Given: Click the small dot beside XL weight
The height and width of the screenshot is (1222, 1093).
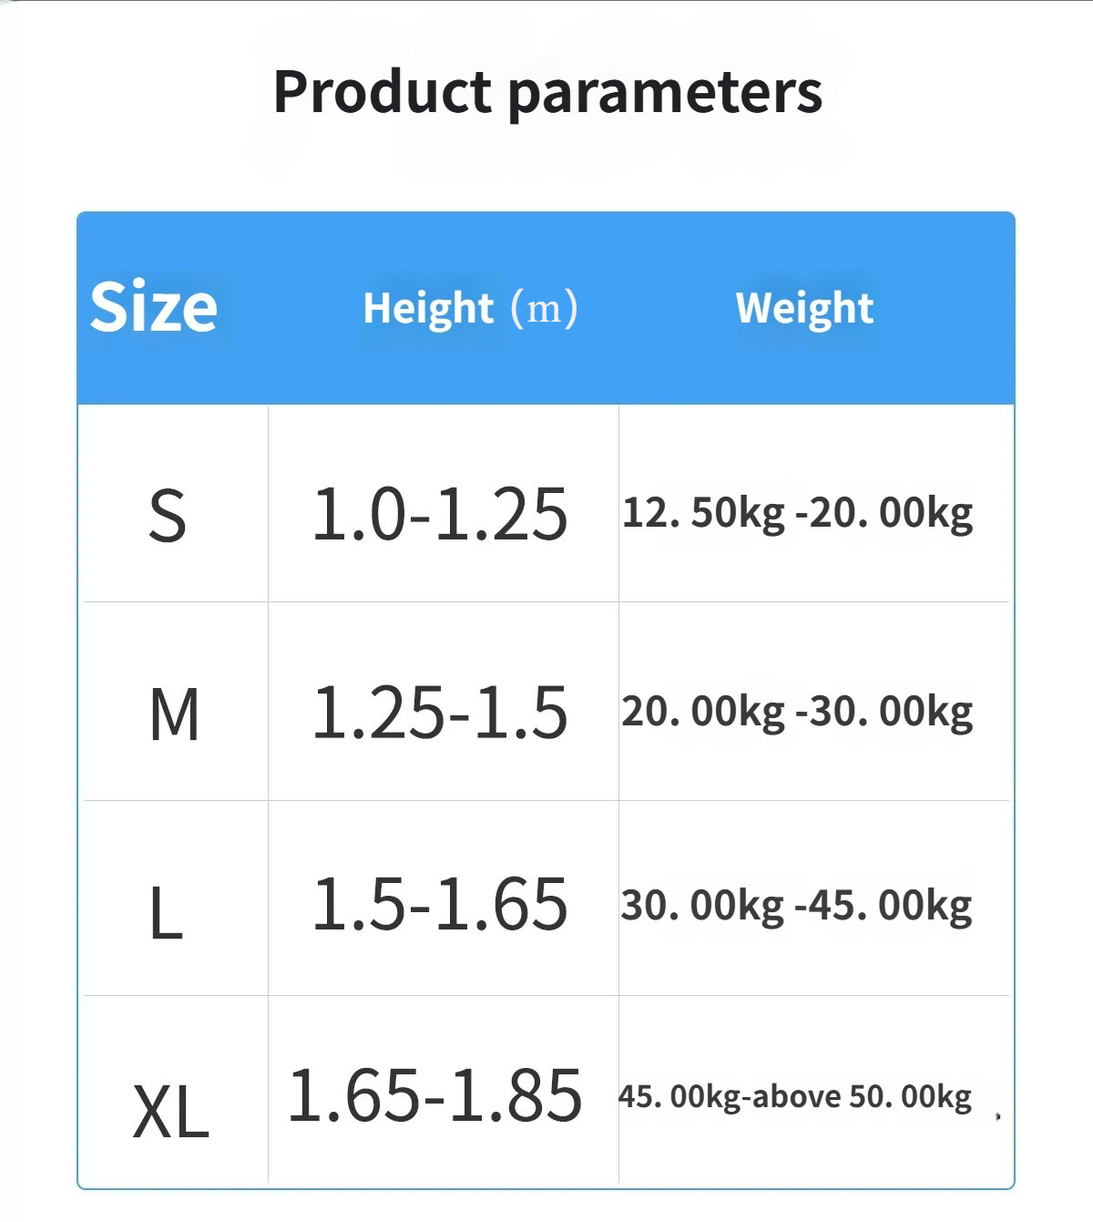Looking at the screenshot, I should [x=998, y=1115].
